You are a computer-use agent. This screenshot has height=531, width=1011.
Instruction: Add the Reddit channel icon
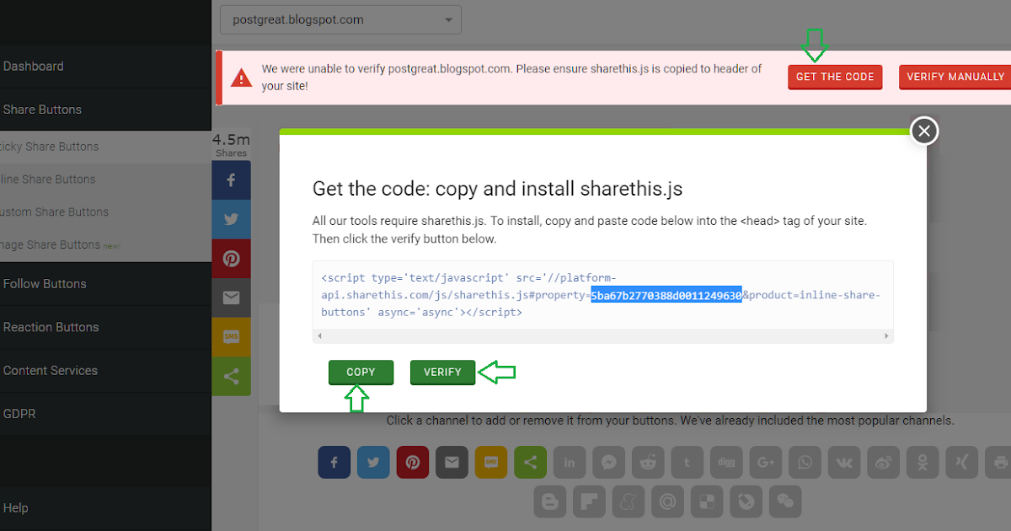pyautogui.click(x=648, y=463)
